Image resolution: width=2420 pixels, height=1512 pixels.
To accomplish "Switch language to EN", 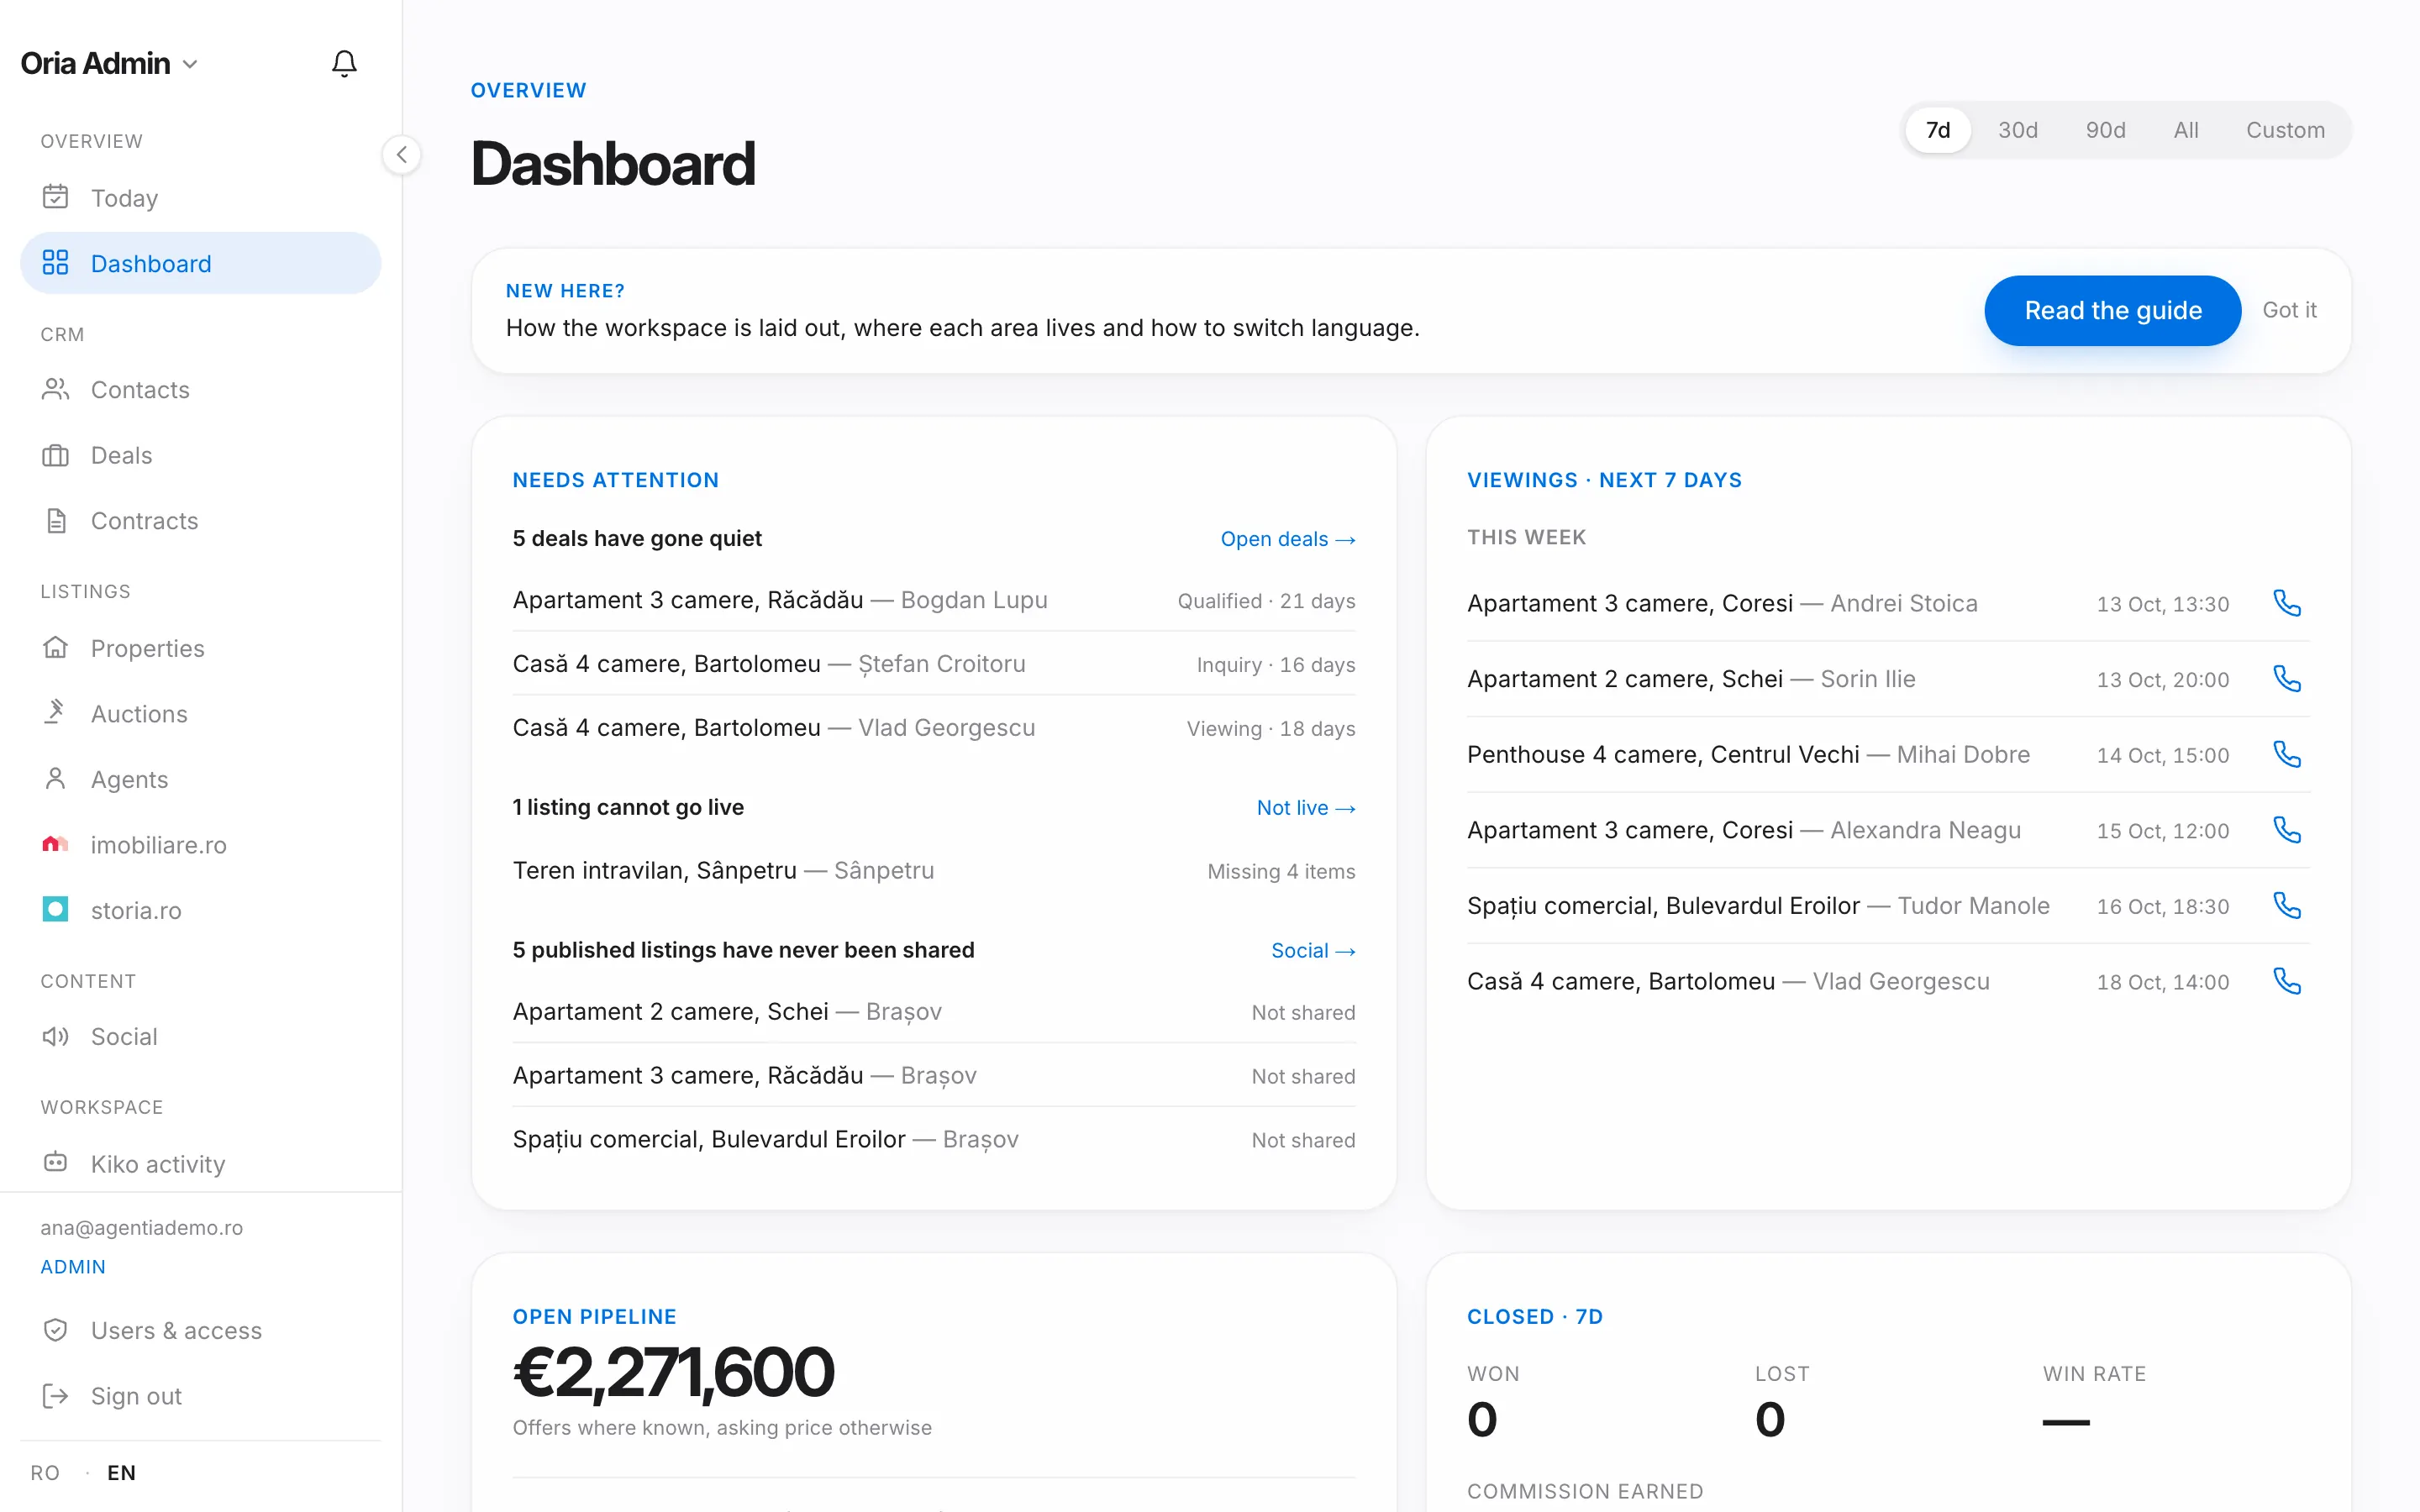I will 121,1473.
